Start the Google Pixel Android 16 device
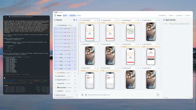This screenshot has height=110, width=196. 75,83
